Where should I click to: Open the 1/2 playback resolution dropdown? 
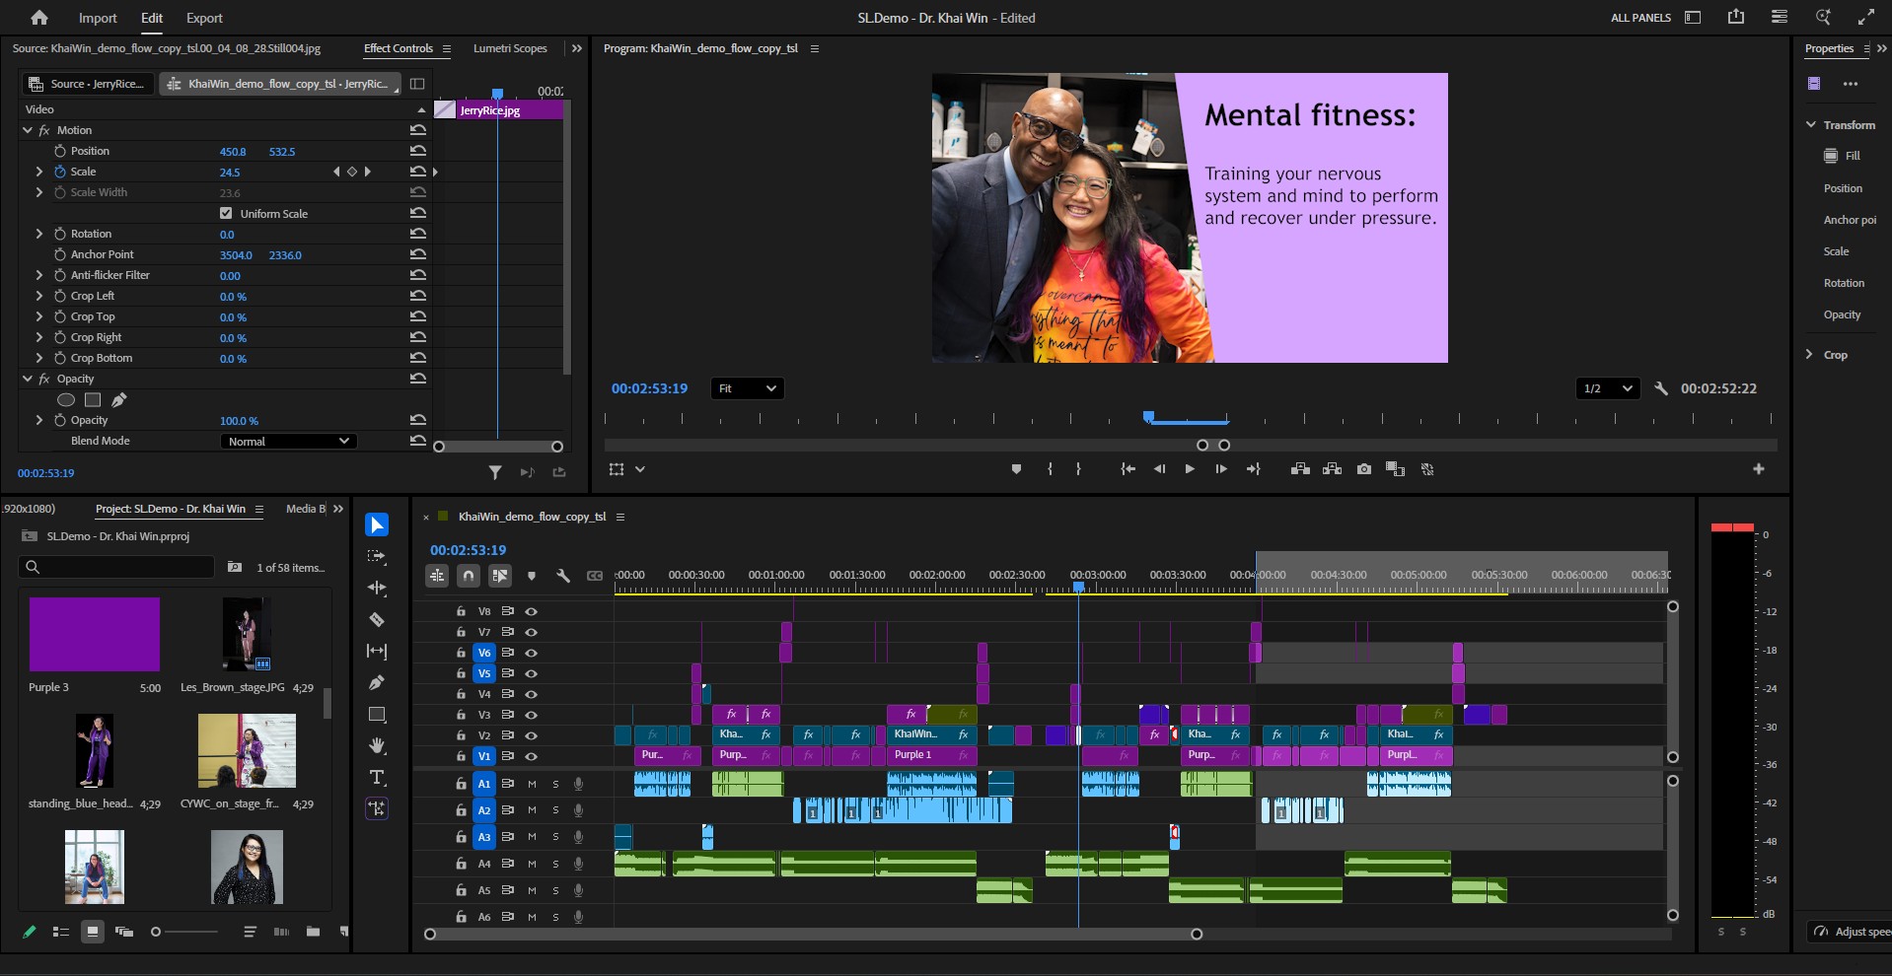pyautogui.click(x=1606, y=387)
